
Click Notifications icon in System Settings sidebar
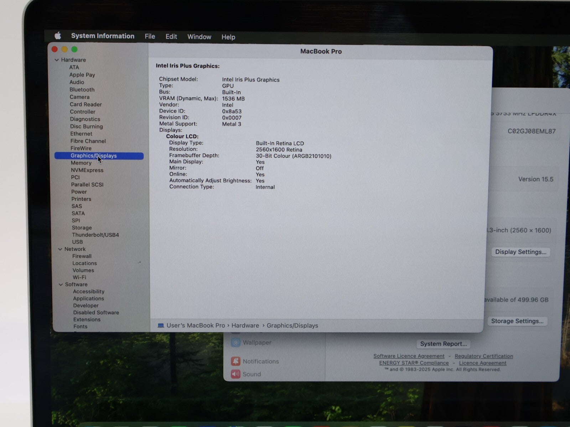click(x=235, y=361)
